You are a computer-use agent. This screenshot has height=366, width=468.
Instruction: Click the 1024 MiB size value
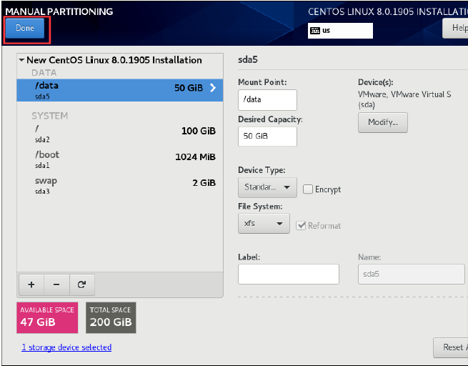point(195,157)
